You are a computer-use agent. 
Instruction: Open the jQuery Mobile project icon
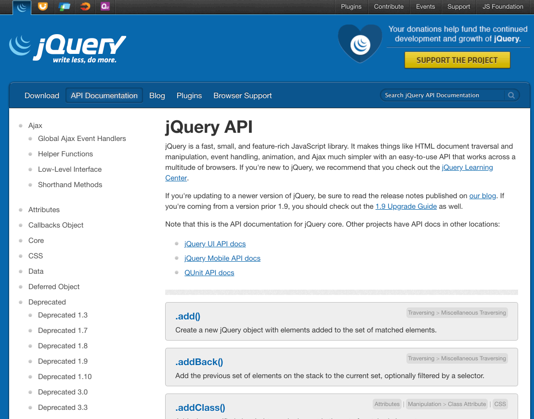pos(64,6)
